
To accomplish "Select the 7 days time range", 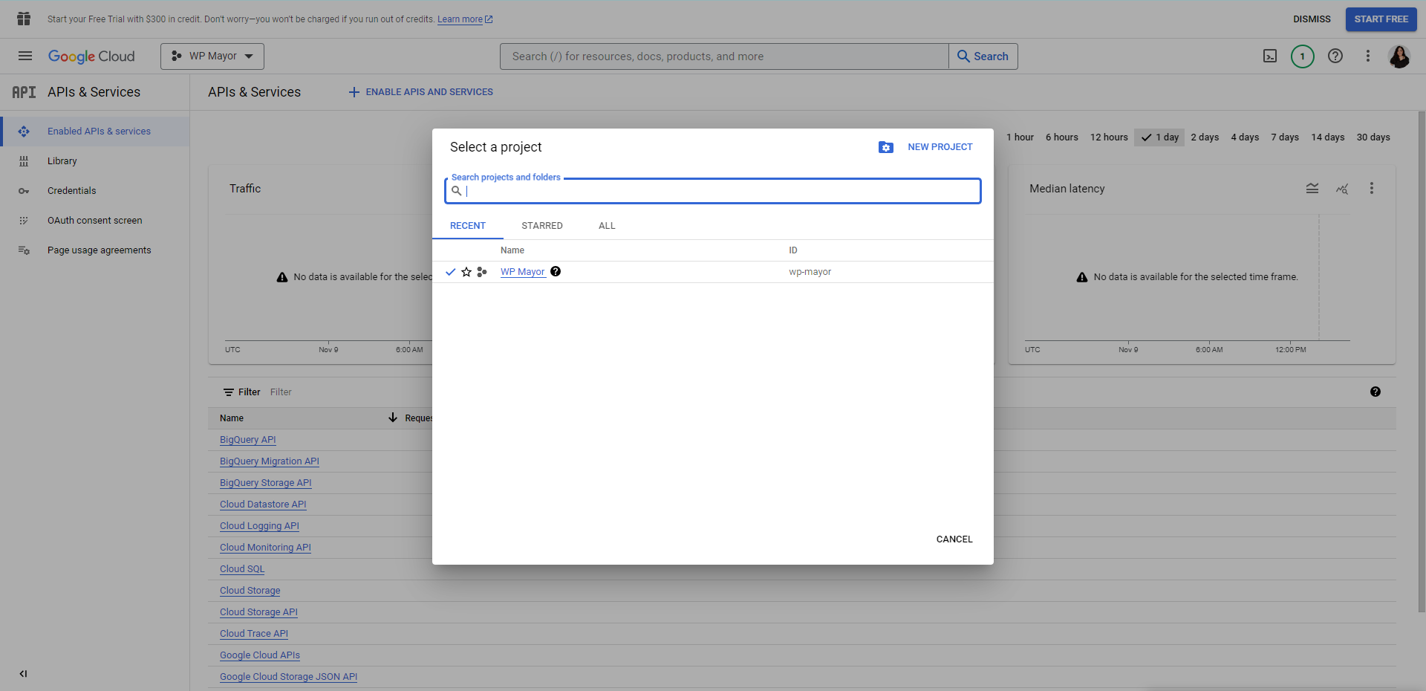I will tap(1285, 137).
